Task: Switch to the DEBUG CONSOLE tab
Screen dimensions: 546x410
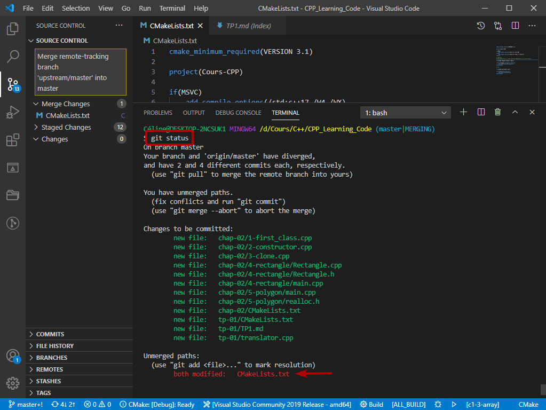Action: tap(238, 113)
